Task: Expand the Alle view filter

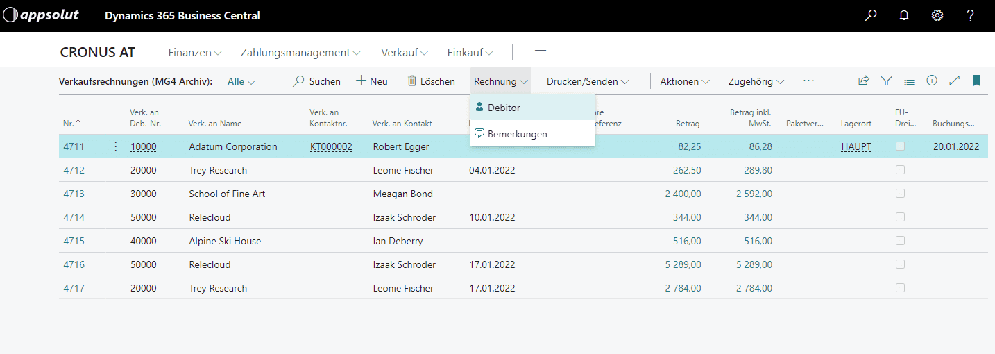Action: point(241,81)
